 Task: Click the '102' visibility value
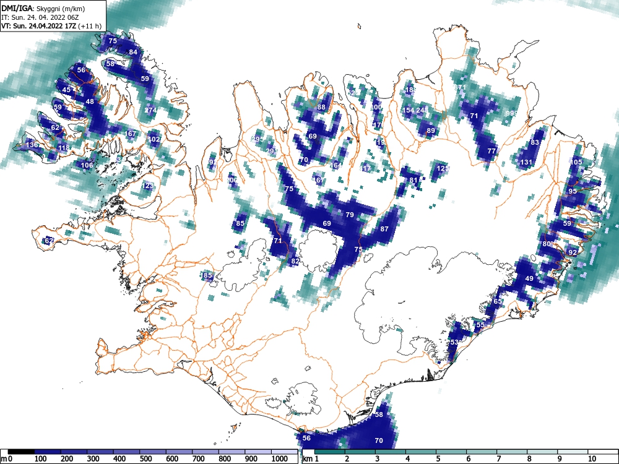click(154, 139)
